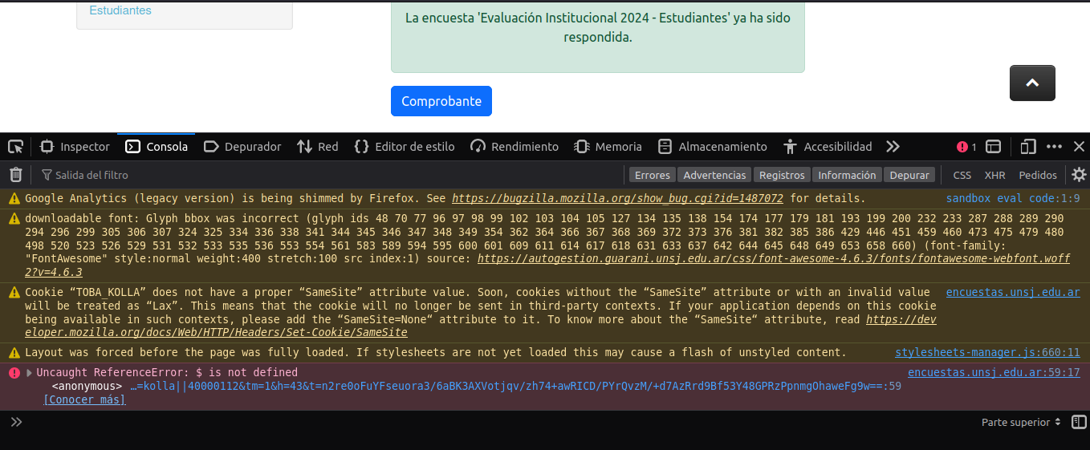The image size is (1090, 450).
Task: Open the Editor de estilo tab
Action: coord(405,147)
